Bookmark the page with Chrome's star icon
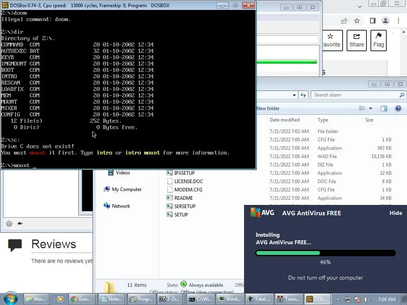This screenshot has height=305, width=407. pos(357,21)
